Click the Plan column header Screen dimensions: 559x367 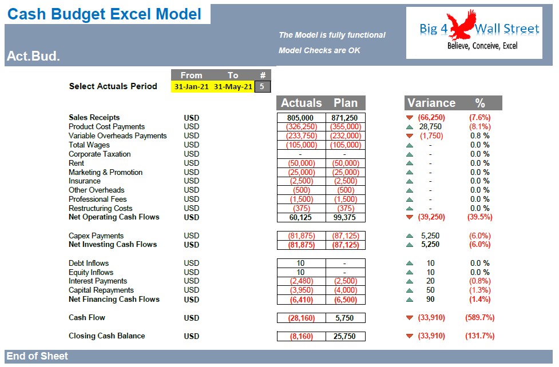(346, 103)
